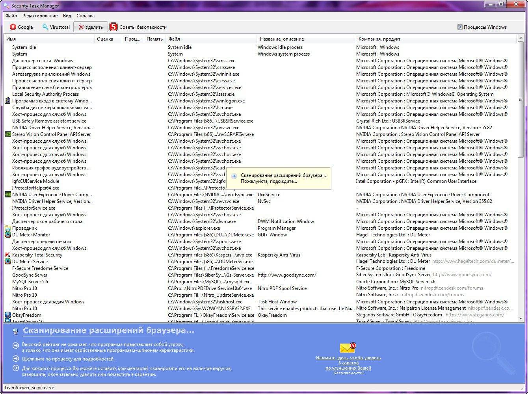Image resolution: width=528 pixels, height=394 pixels.
Task: Select the Диспетчер сеанса Windows row
Action: [x=260, y=61]
